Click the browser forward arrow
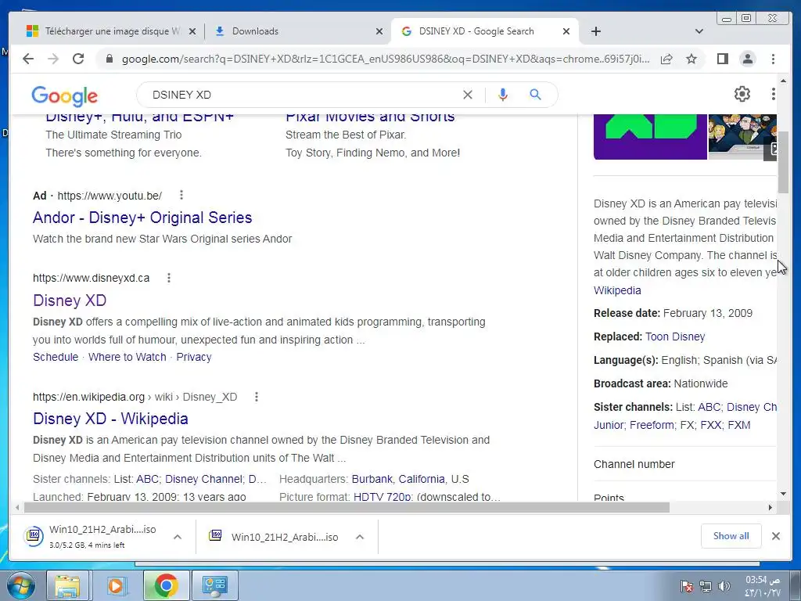The image size is (801, 601). 53,59
